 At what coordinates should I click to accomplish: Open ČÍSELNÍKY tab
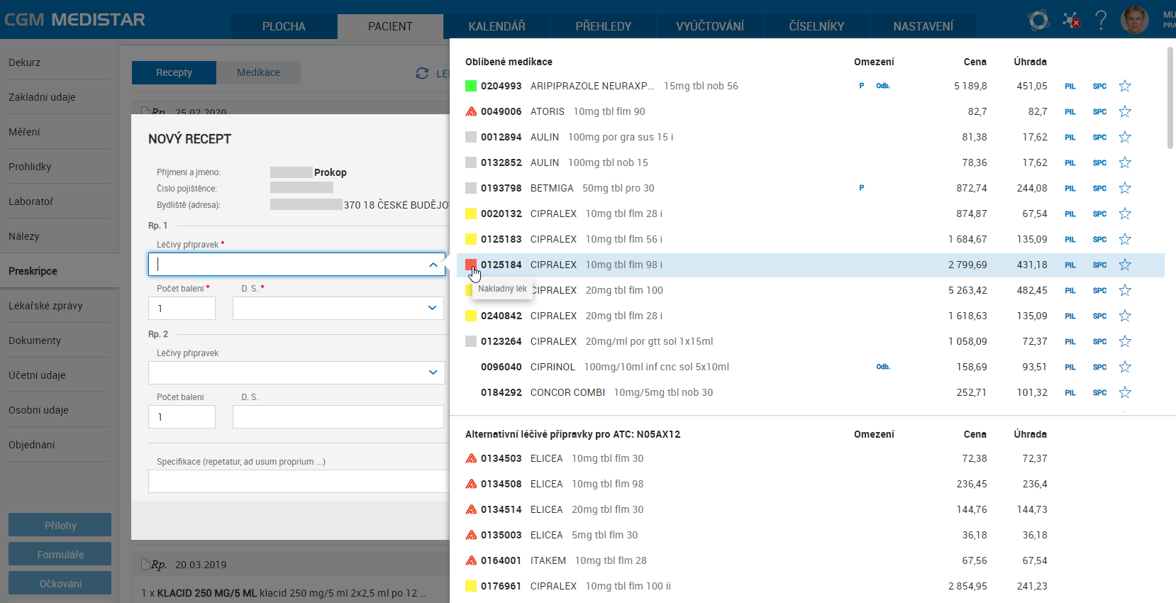coord(816,26)
